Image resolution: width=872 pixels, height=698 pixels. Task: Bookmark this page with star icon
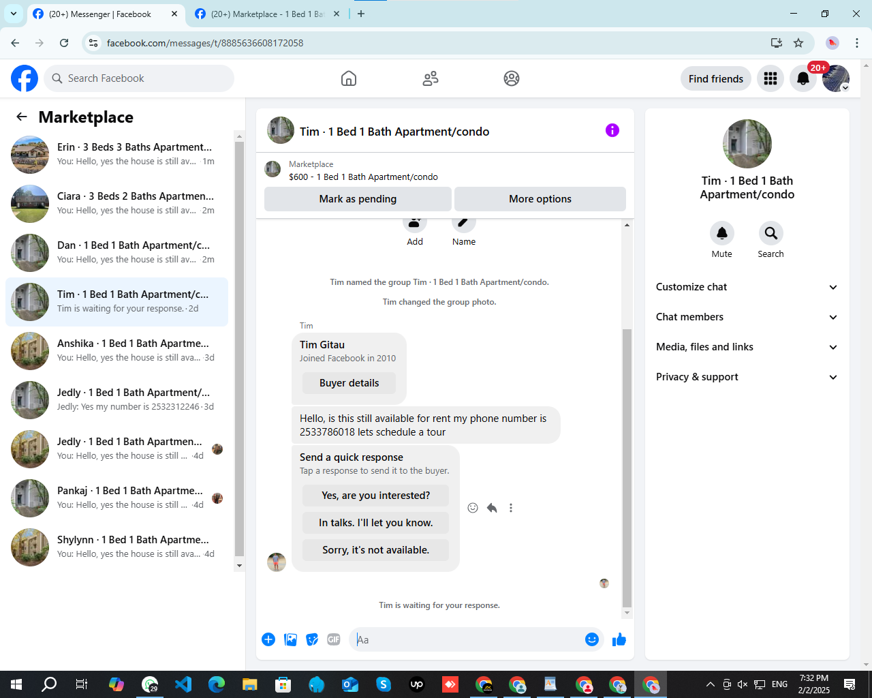[x=798, y=43]
